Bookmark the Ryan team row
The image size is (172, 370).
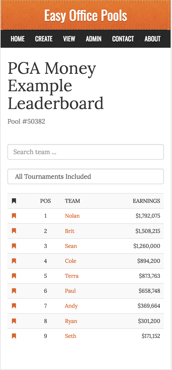(x=14, y=321)
